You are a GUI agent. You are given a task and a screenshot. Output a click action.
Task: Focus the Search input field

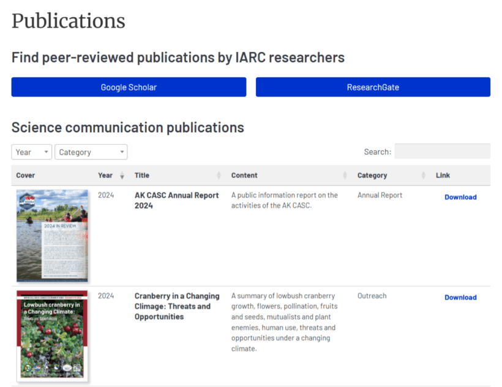pos(442,152)
